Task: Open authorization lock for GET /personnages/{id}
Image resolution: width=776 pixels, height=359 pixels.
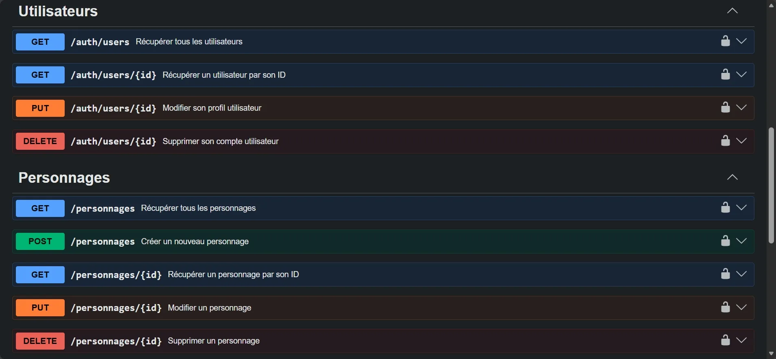Action: click(726, 274)
